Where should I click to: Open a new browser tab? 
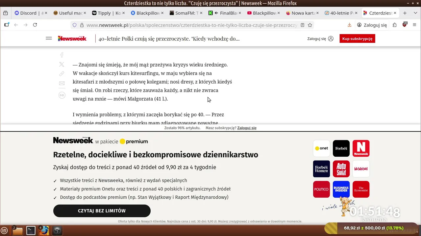click(x=405, y=13)
